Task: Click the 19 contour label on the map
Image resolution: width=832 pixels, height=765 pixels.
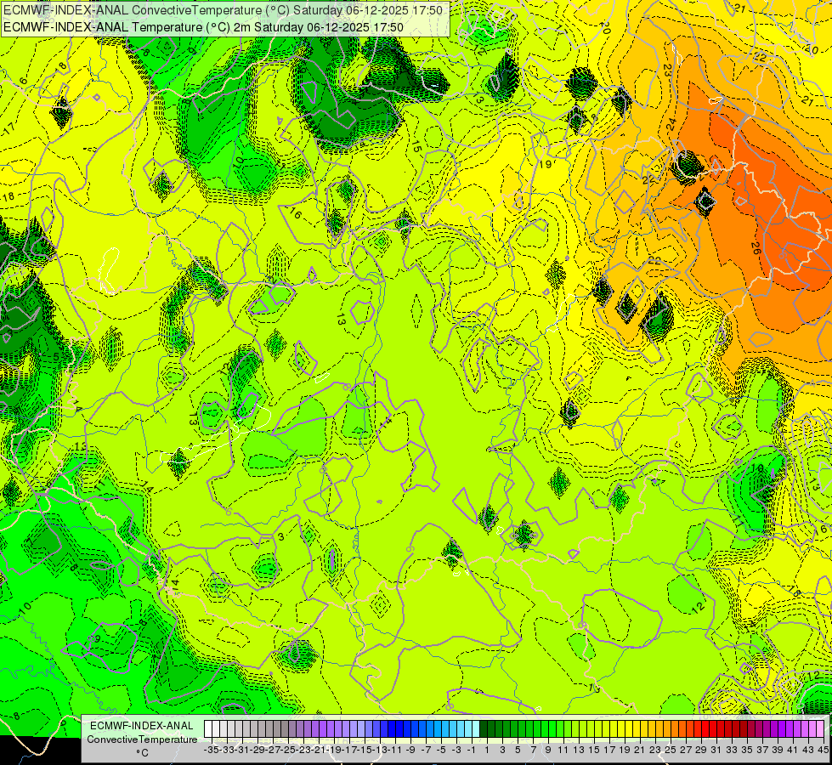Action: pos(546,164)
